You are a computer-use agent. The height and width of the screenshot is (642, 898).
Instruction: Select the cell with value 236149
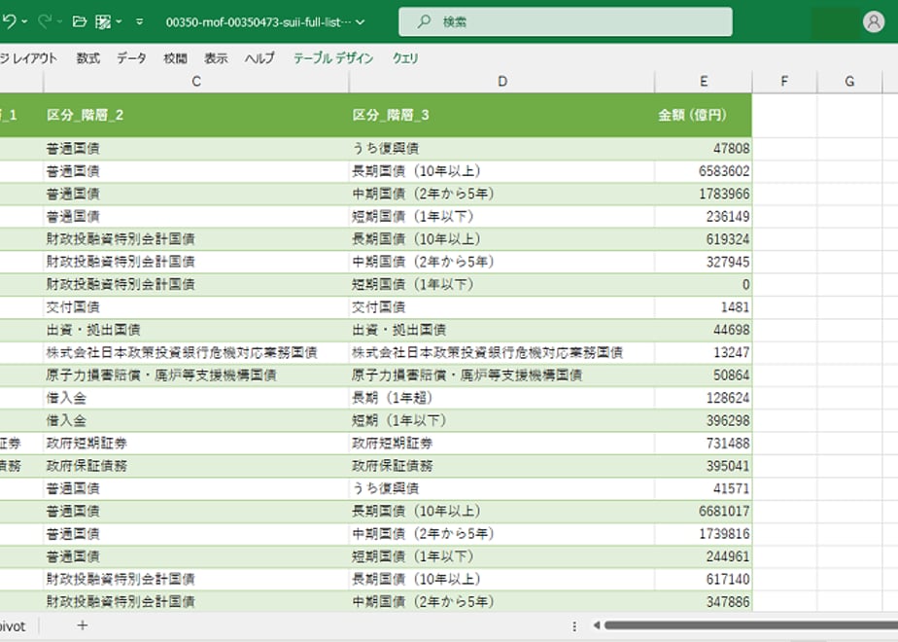click(704, 216)
